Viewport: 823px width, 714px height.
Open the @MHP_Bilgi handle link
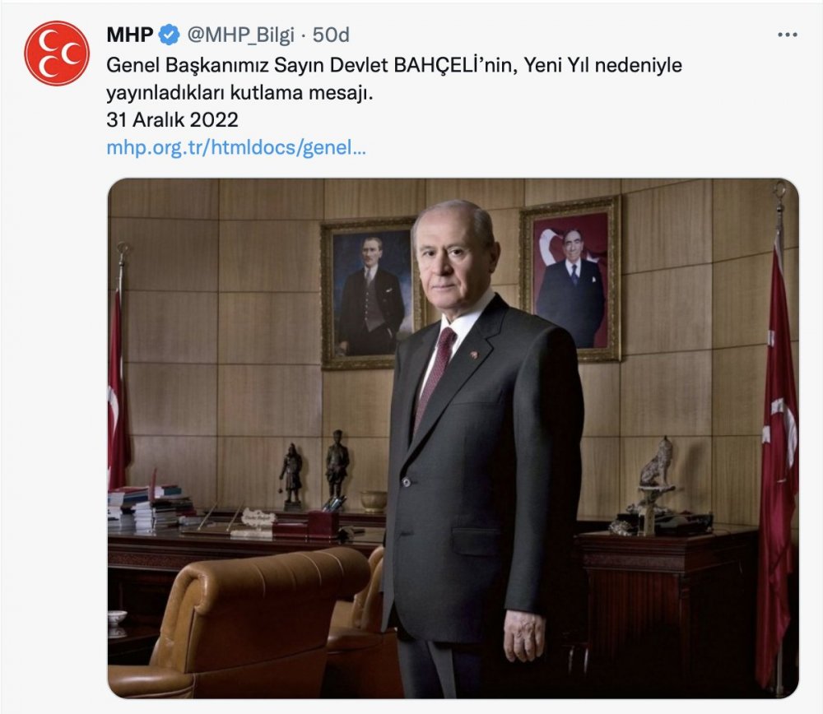[x=240, y=35]
